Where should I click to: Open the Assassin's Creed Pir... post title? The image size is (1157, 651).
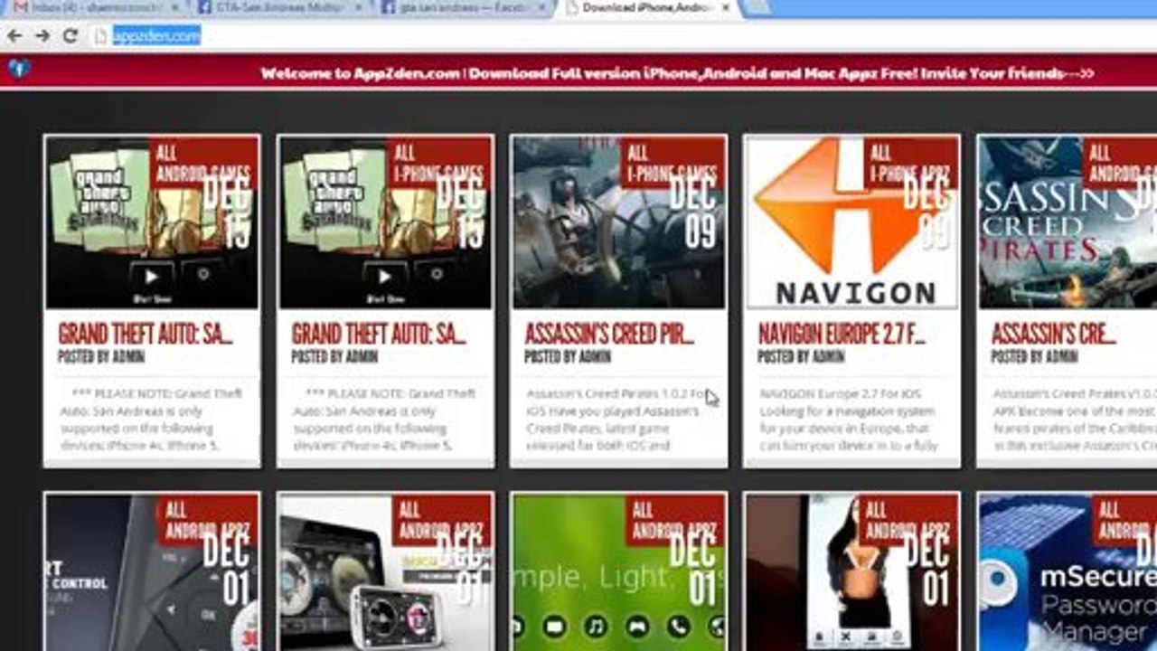609,334
